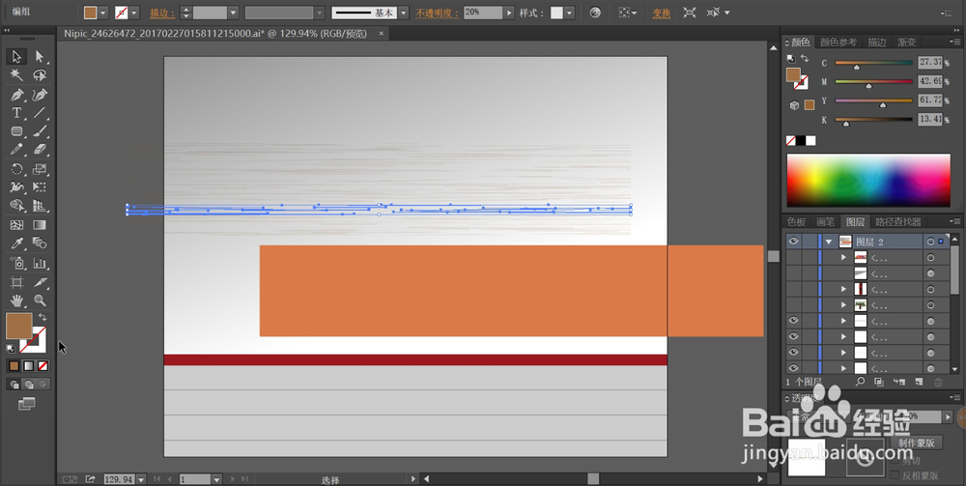Activate the Eraser tool
Image resolution: width=966 pixels, height=486 pixels.
tap(40, 150)
